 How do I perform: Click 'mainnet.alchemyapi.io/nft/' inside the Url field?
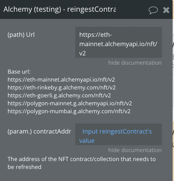118,44
